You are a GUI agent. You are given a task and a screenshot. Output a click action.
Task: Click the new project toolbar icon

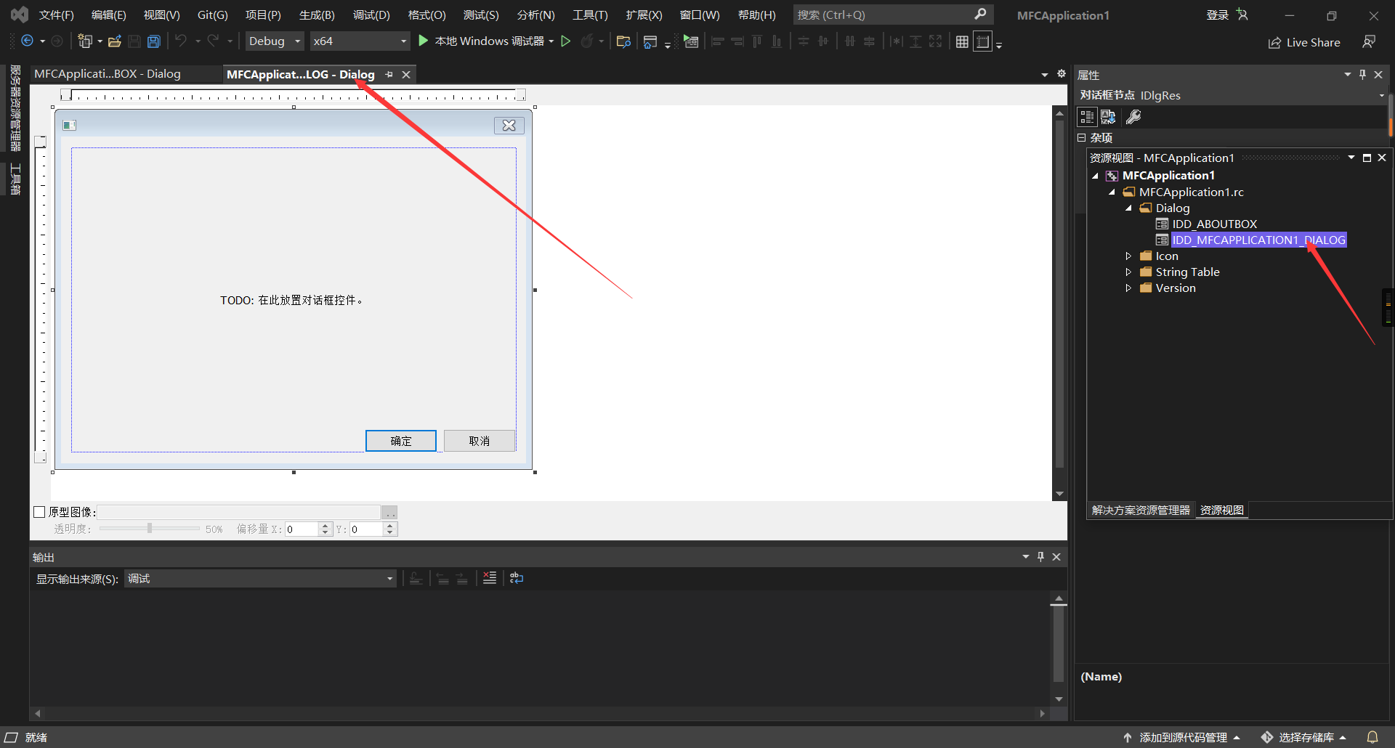click(x=85, y=41)
